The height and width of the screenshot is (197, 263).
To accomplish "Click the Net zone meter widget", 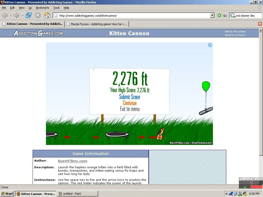I will point(257,183).
